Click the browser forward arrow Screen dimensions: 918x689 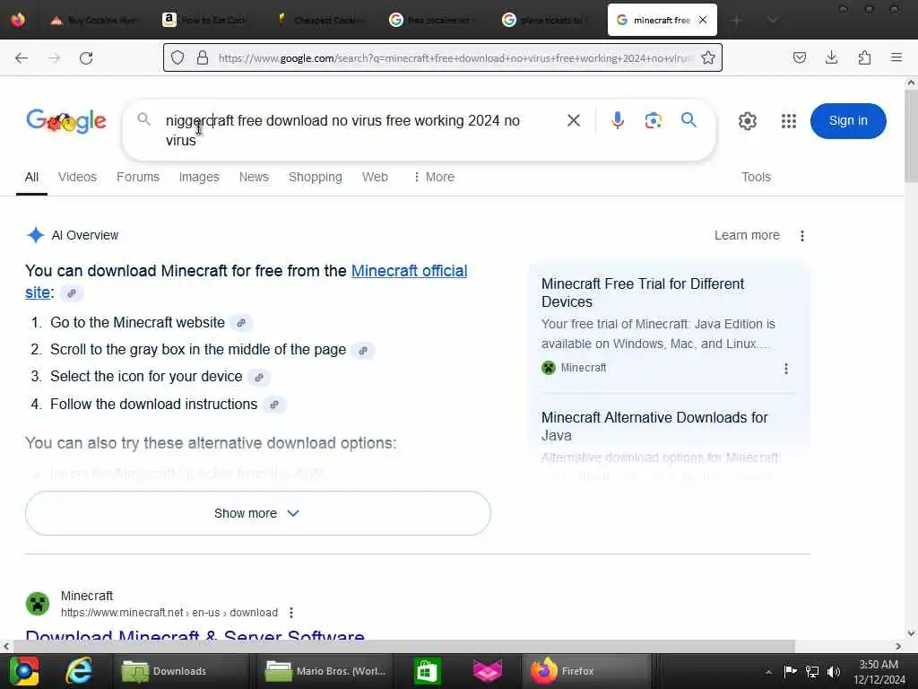click(54, 58)
